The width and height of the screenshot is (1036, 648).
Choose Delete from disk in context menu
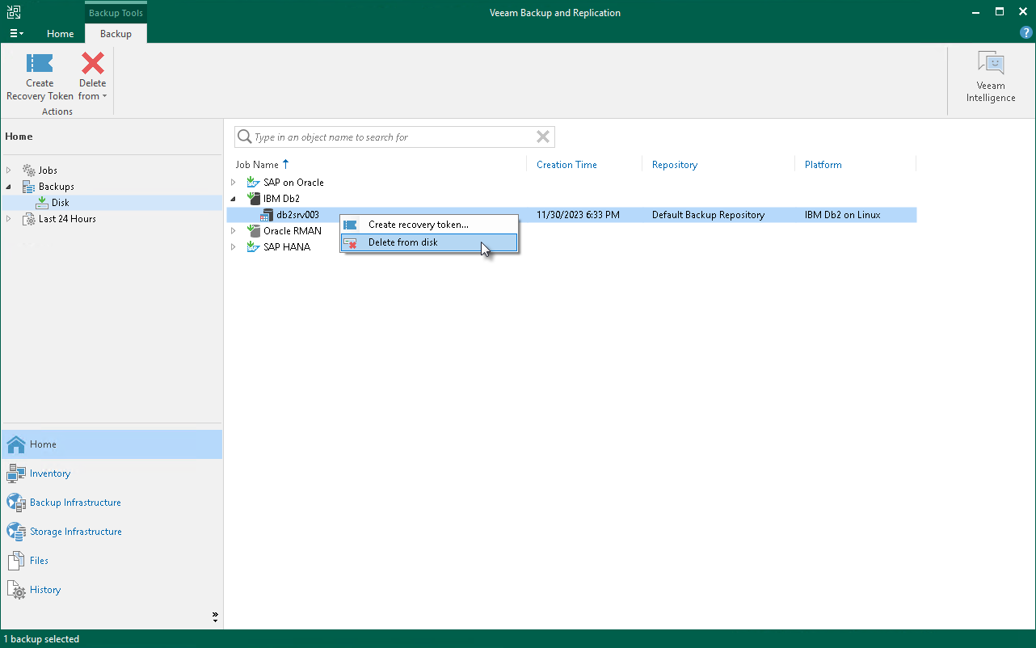(429, 242)
